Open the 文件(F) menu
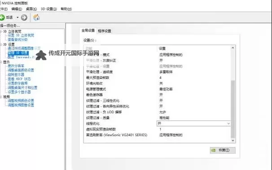 (x=4, y=9)
